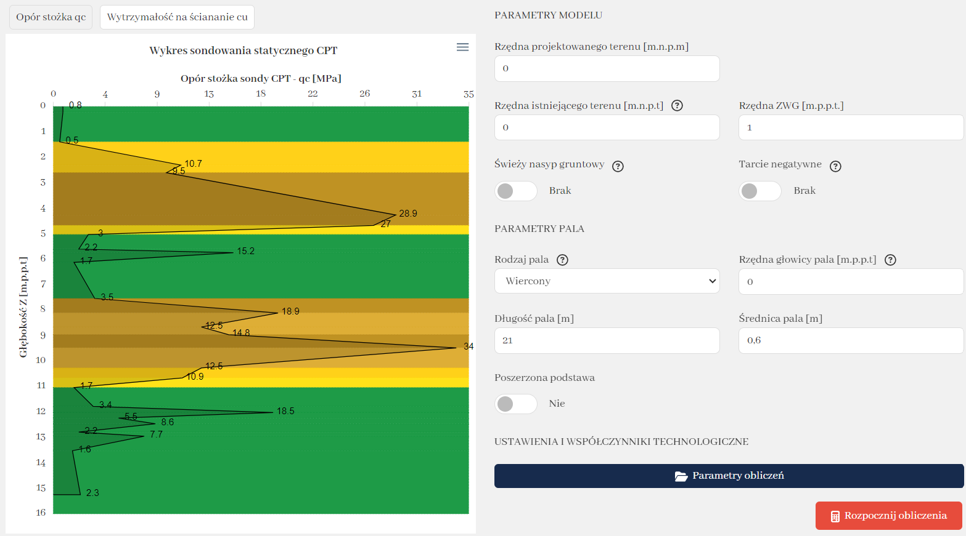The height and width of the screenshot is (536, 966).
Task: Click calculator icon on Rozpocznij obliczenia button
Action: (x=835, y=516)
